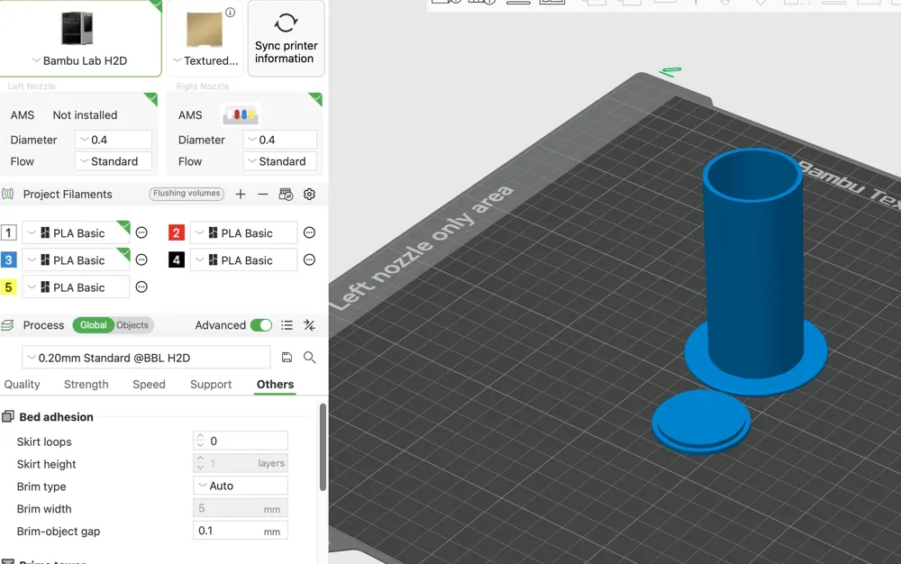Open filament 3 PLA Basic dropdown

coord(76,259)
